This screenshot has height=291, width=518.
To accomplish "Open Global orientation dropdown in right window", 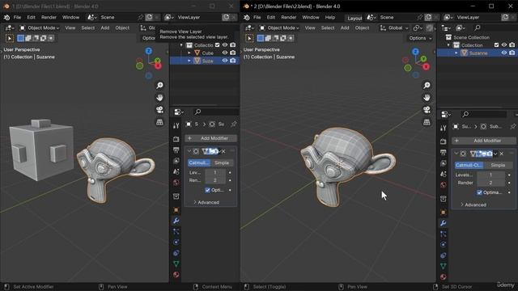I will pyautogui.click(x=394, y=27).
